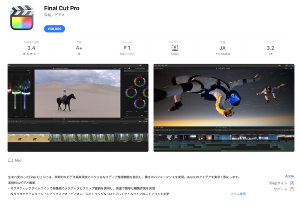Click the Webサイト link text
The image size is (300, 207).
(278, 183)
